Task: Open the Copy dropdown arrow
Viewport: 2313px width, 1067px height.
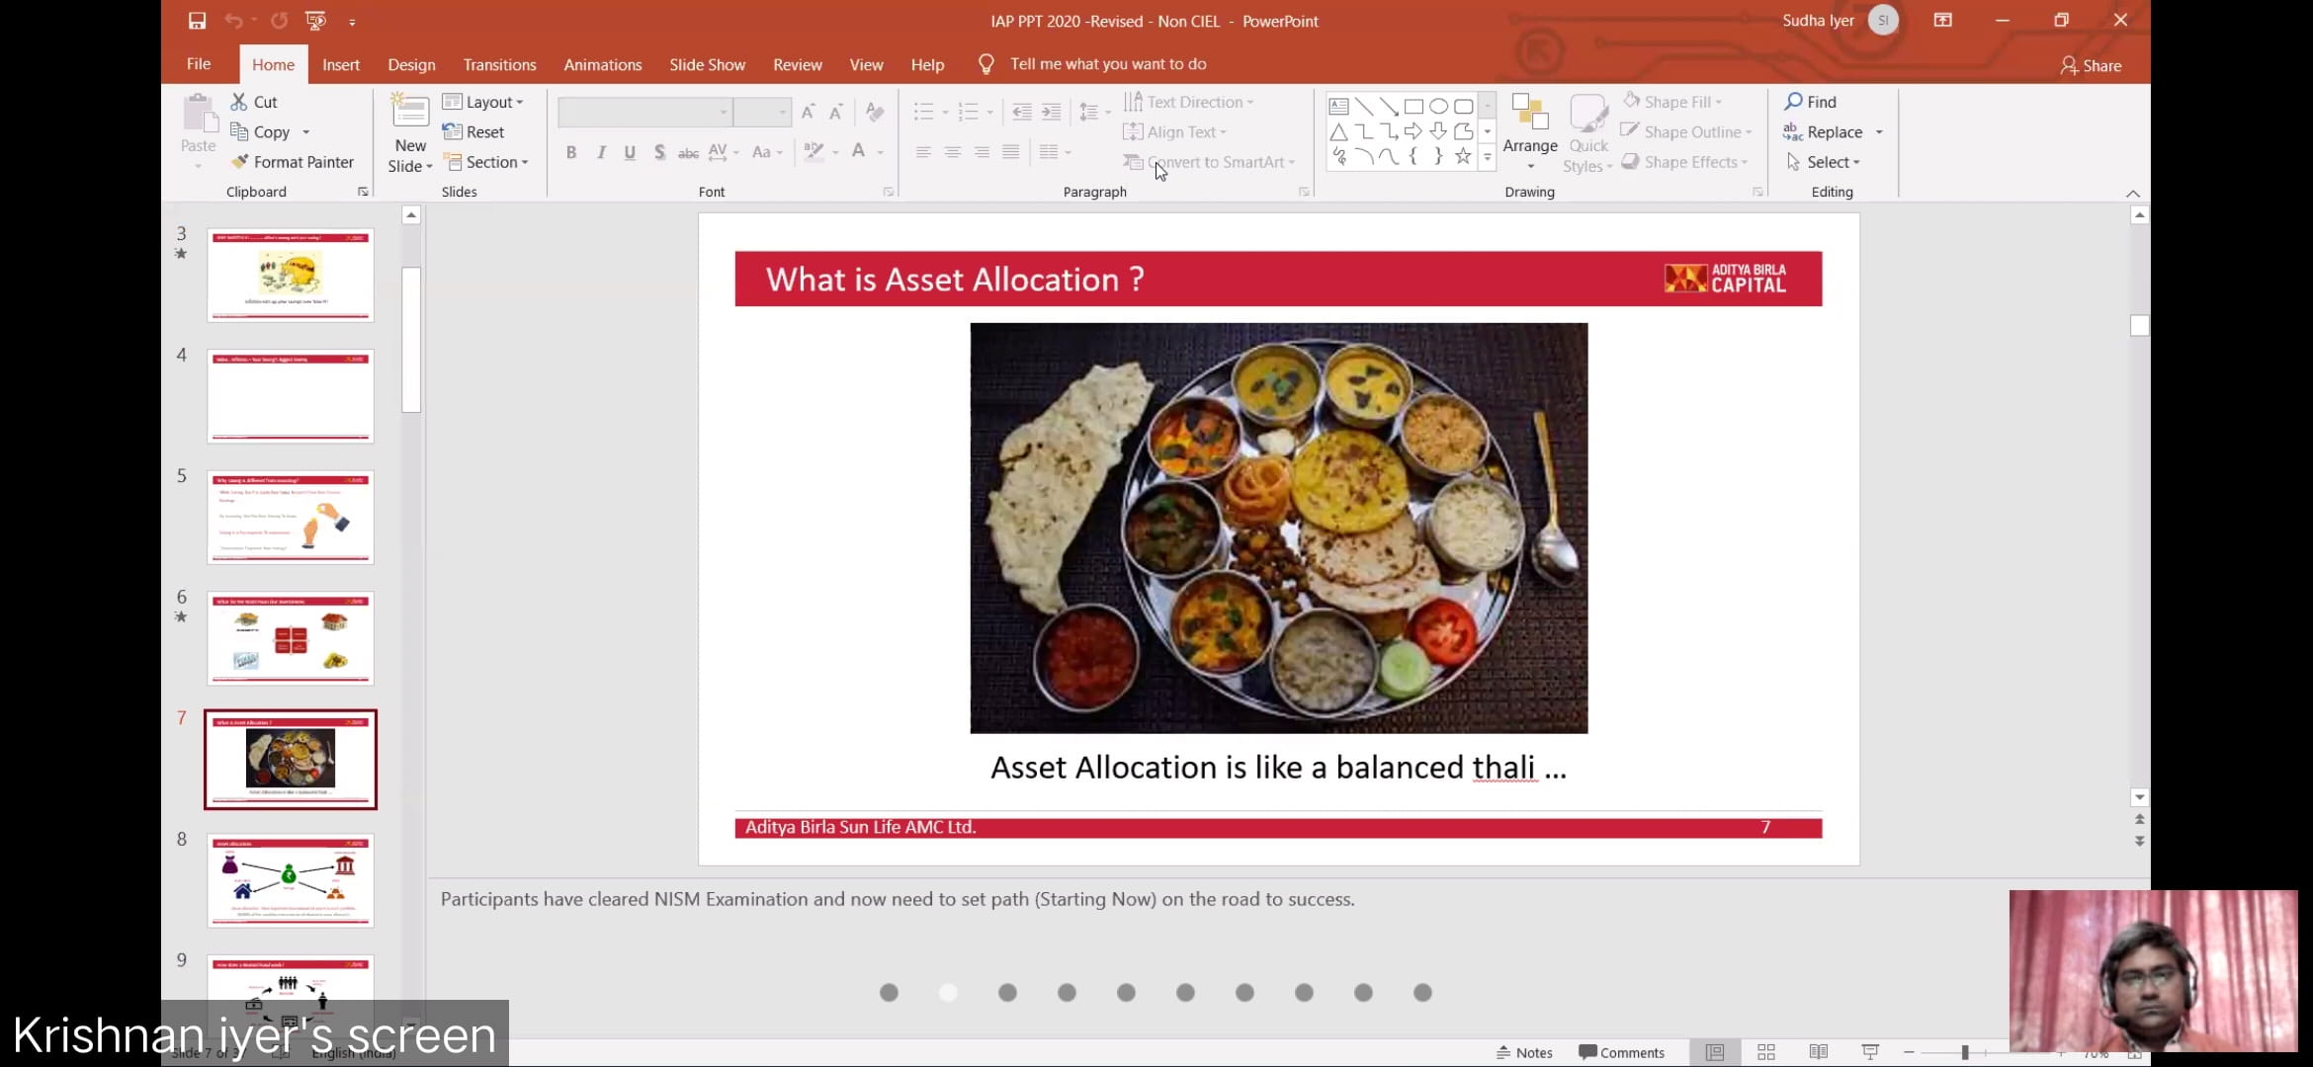Action: 306,132
